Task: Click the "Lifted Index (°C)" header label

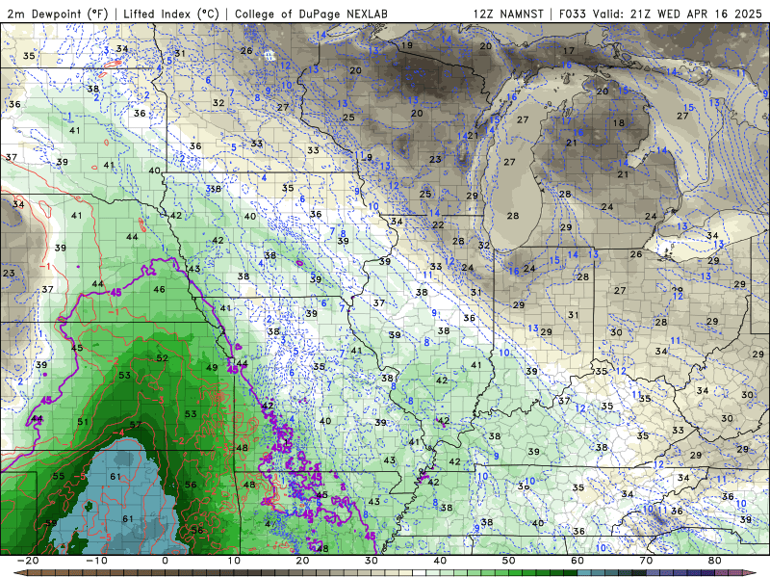Action: pyautogui.click(x=171, y=13)
